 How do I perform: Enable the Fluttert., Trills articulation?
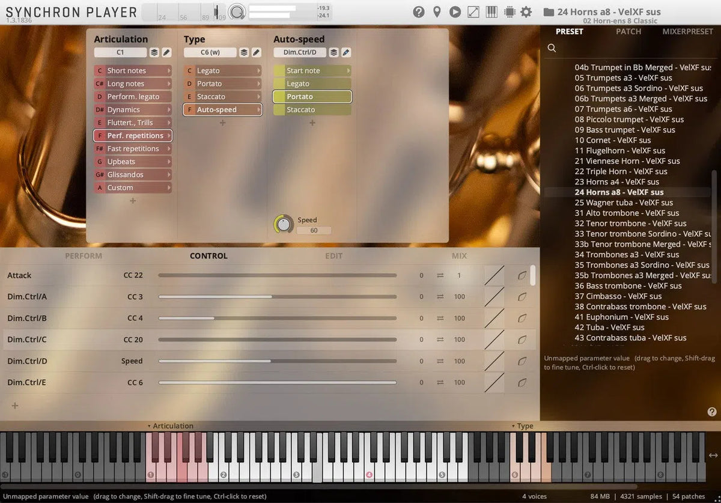pos(132,122)
